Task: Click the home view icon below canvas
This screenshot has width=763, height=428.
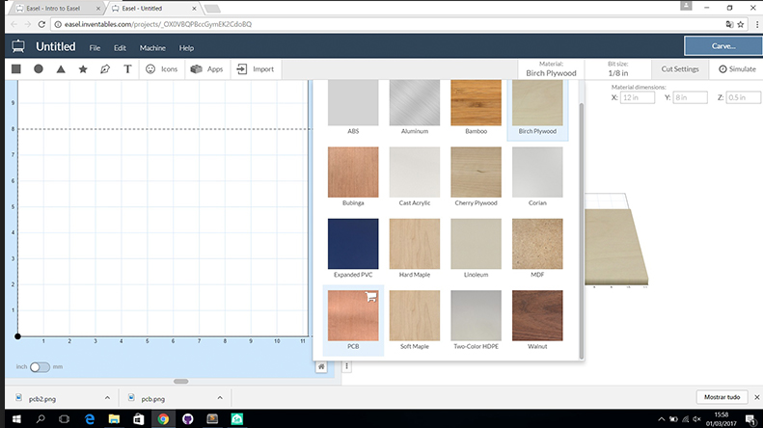Action: click(321, 366)
